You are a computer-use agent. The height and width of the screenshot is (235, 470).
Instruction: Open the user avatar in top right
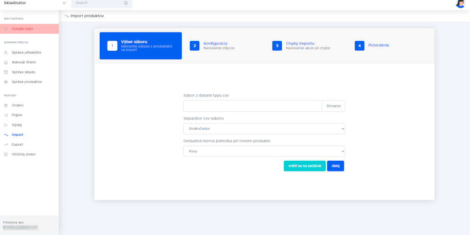pos(460,3)
